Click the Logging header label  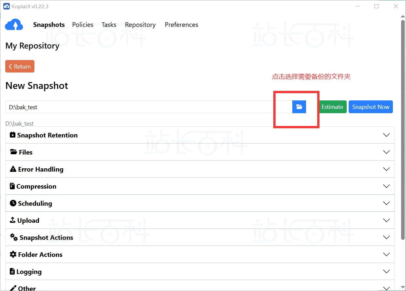29,272
